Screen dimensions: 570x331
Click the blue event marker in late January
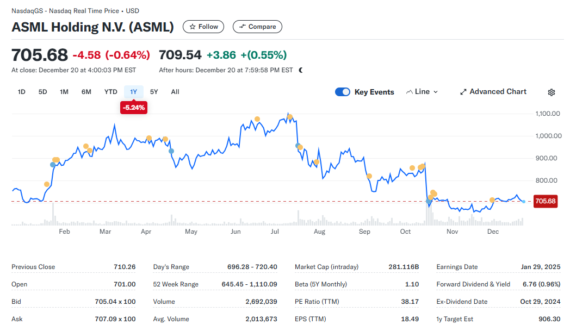click(x=53, y=165)
